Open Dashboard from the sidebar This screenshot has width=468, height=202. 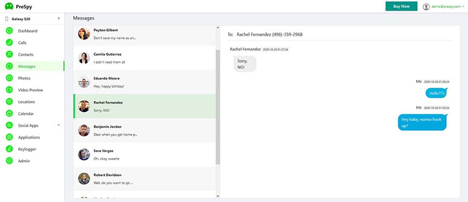pyautogui.click(x=28, y=31)
